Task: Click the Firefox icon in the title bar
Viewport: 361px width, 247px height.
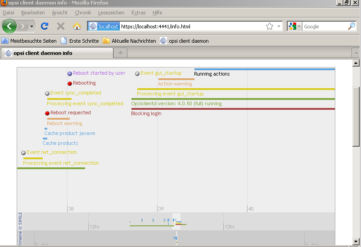Action: pos(4,3)
